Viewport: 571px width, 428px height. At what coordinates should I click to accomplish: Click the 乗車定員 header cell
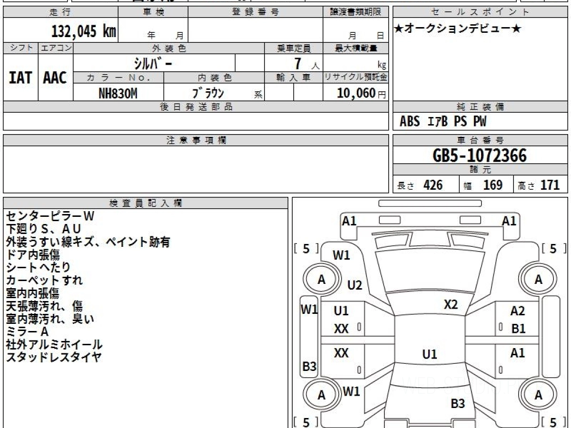pos(294,48)
